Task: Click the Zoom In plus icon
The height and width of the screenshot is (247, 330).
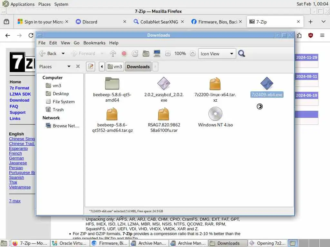Action: (193, 54)
